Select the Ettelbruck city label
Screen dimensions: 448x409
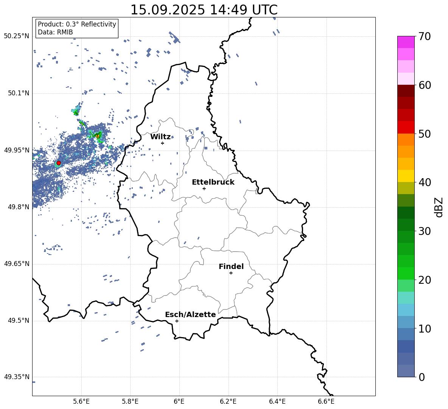(x=213, y=182)
